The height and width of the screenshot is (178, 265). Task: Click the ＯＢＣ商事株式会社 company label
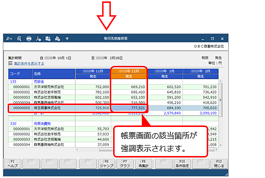(209, 46)
